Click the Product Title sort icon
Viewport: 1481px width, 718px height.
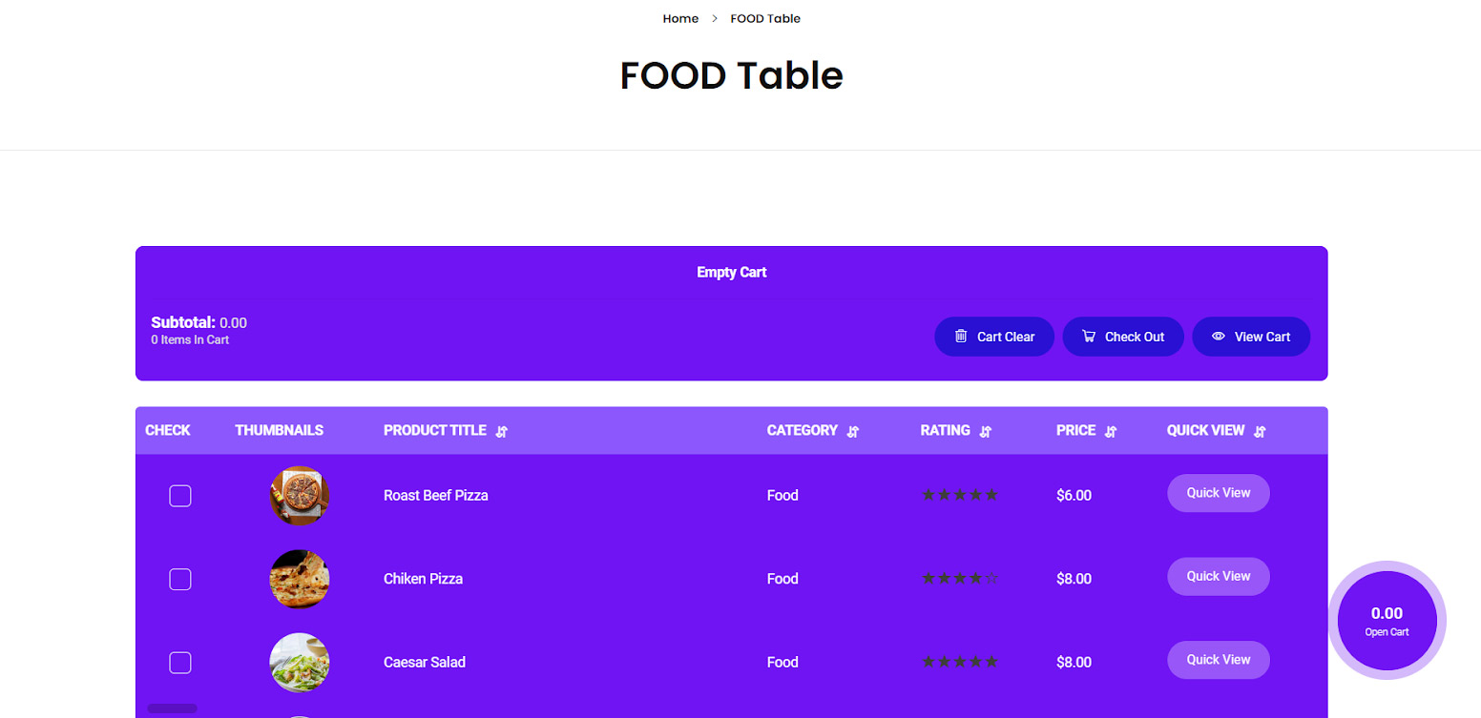(x=502, y=432)
